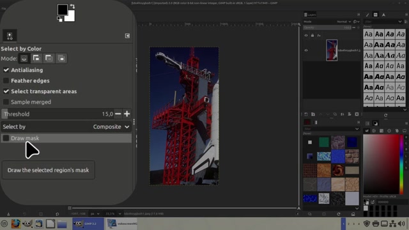
Task: Uncheck Select transparent areas
Action: point(6,91)
